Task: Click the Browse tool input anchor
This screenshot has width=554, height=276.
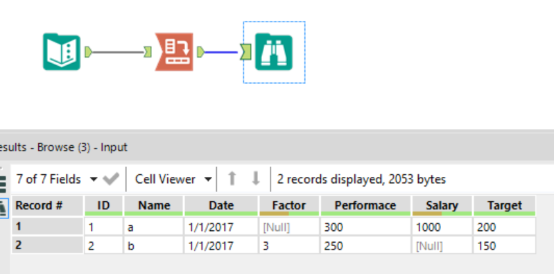Action: click(x=246, y=52)
